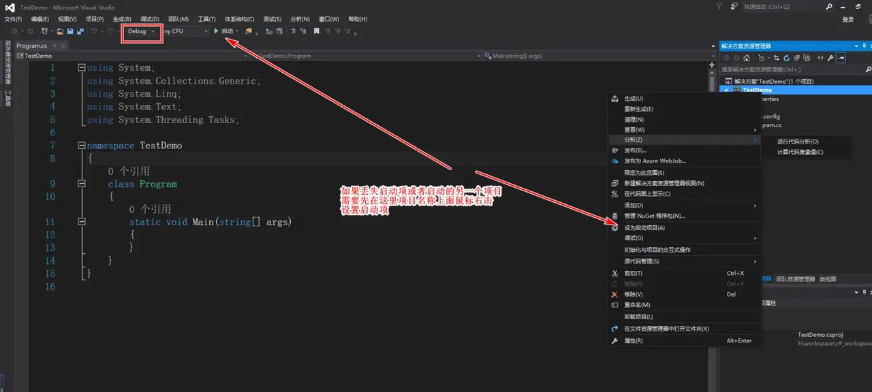Click the Properties wrench icon in Solution Explorer

(830, 58)
